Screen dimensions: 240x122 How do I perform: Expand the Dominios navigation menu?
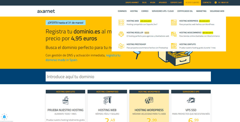pyautogui.click(x=122, y=11)
